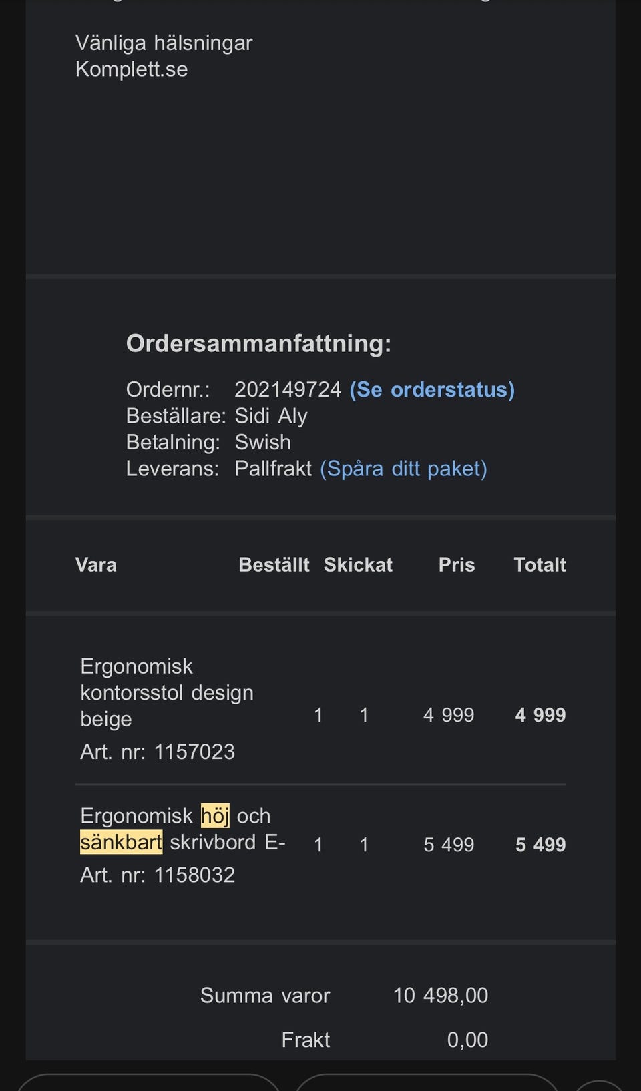The height and width of the screenshot is (1091, 641).
Task: Tap article number 1157023
Action: 194,752
